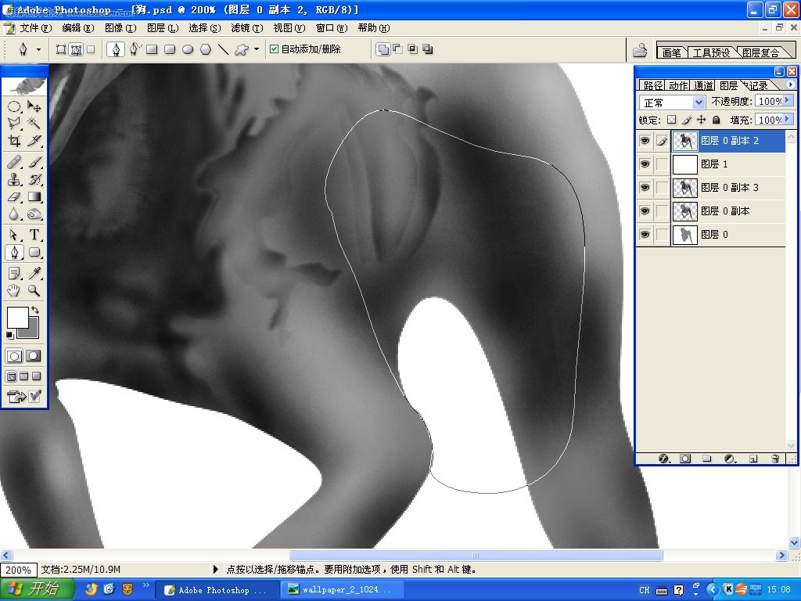Toggle visibility of 图层 0 副本 3
The height and width of the screenshot is (601, 801).
[645, 188]
